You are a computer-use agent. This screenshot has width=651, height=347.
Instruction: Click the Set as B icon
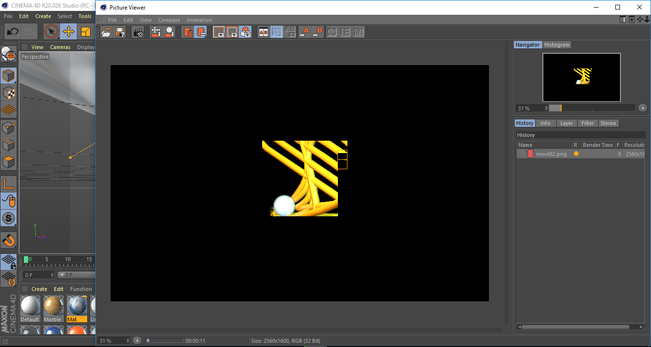tap(318, 32)
